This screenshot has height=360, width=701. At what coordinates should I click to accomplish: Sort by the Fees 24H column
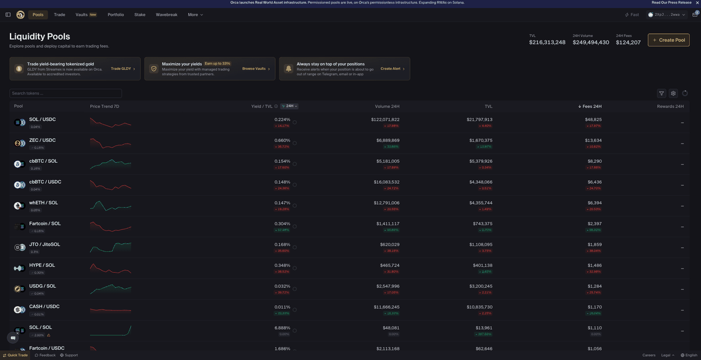590,106
